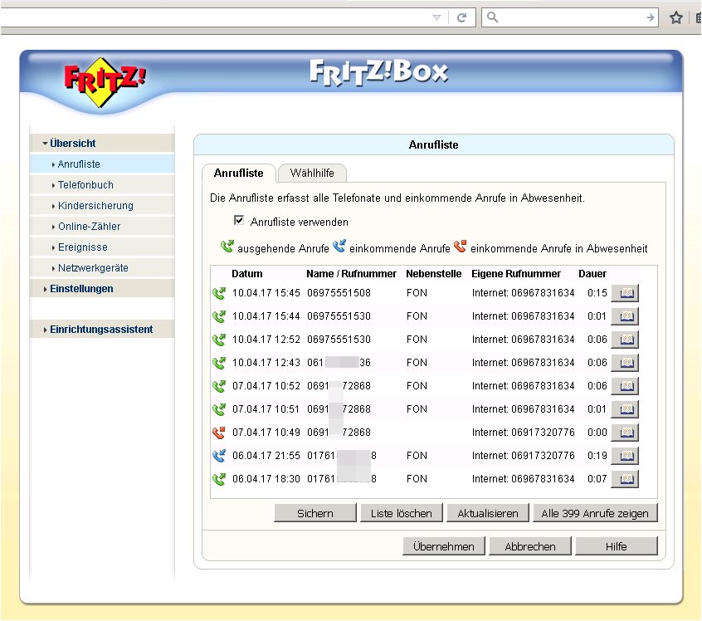Click outgoing call icon for 10.04.17 15:44

coord(219,317)
